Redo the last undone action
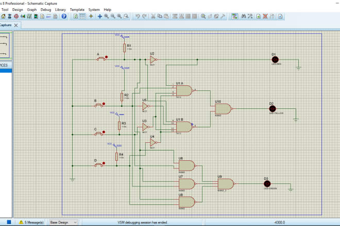 (144, 16)
